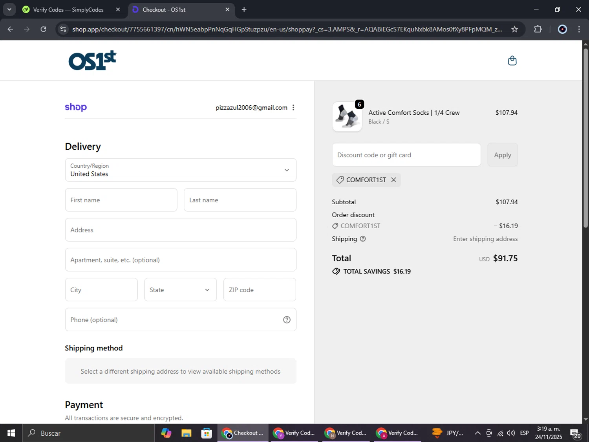Click Active Comfort Socks product name
589x442 pixels.
pos(414,113)
